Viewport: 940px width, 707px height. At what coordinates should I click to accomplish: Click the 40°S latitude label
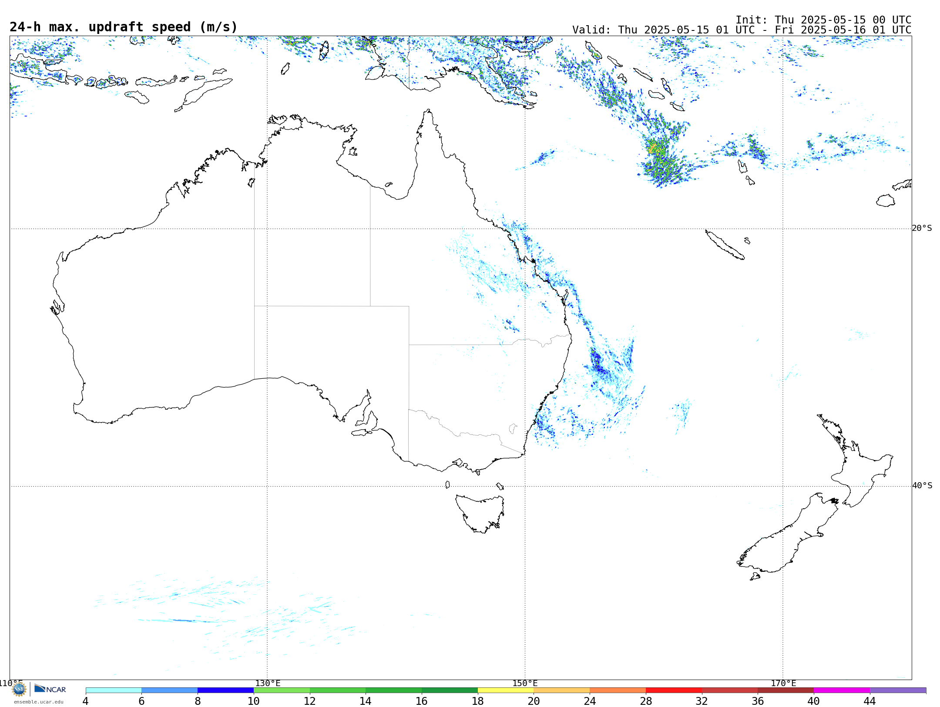coord(922,486)
